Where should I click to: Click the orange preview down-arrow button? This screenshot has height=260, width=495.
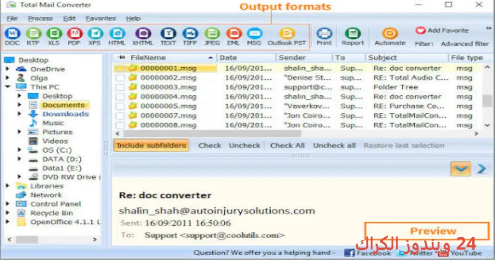tap(461, 169)
